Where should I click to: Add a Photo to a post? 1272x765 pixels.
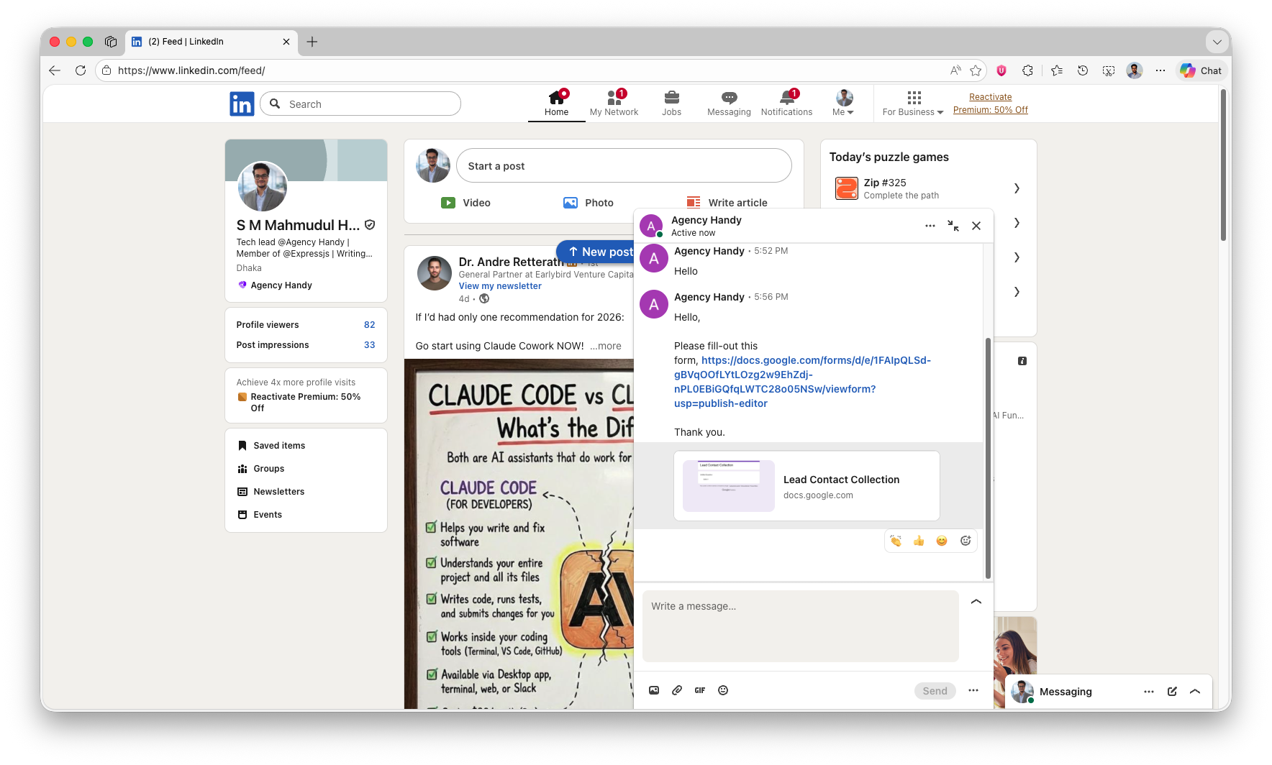(589, 203)
